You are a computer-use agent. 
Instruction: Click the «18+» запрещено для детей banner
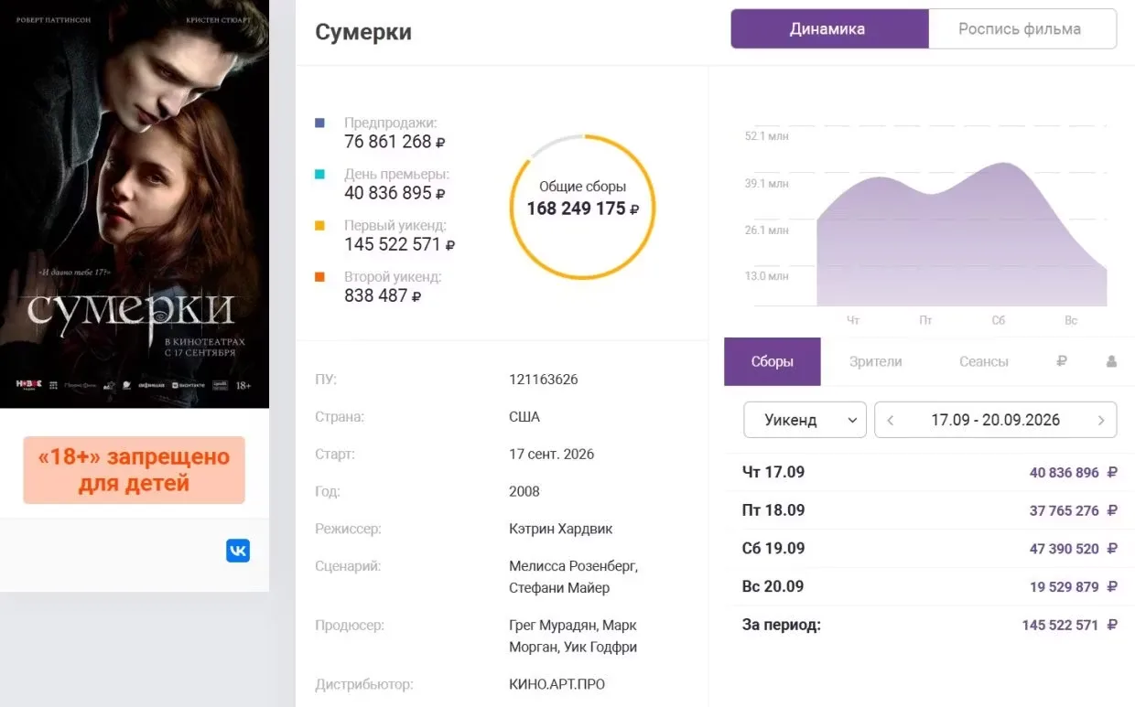pyautogui.click(x=135, y=470)
